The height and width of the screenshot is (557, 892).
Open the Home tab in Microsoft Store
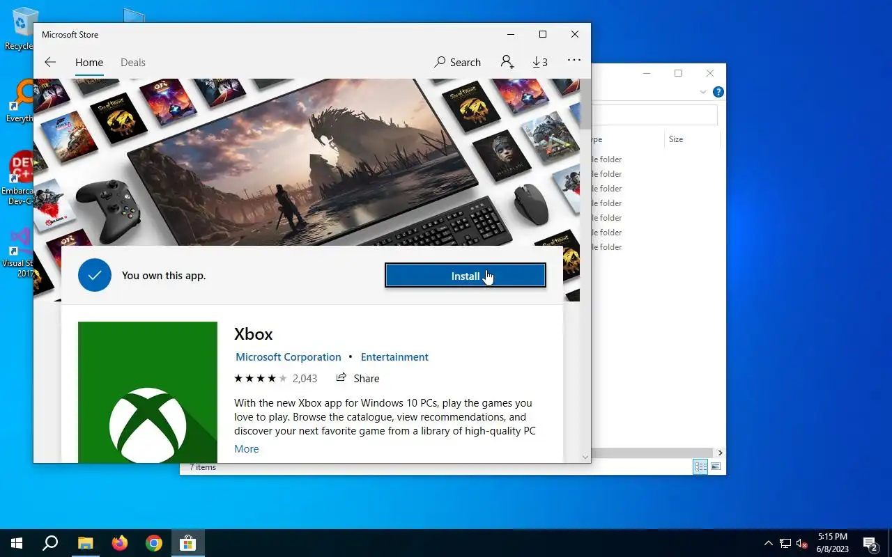pyautogui.click(x=89, y=62)
